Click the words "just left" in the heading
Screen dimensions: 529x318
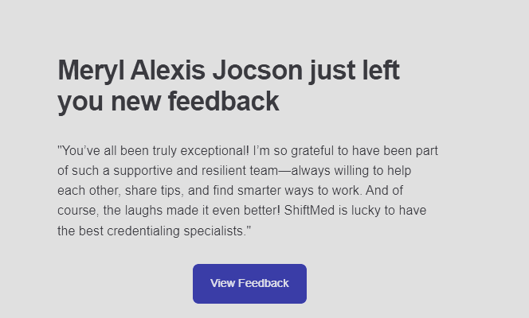coord(355,71)
